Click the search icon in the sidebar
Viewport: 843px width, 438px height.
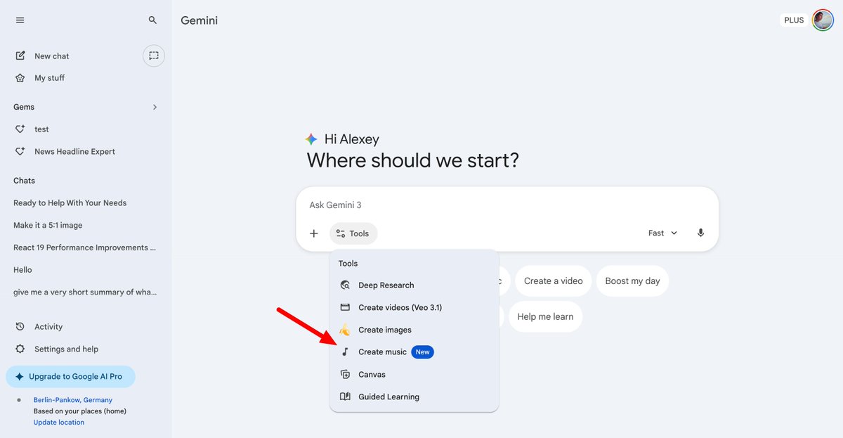152,20
